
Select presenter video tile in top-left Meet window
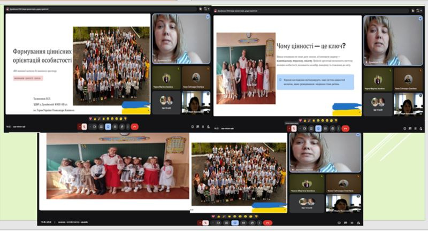click(181, 38)
